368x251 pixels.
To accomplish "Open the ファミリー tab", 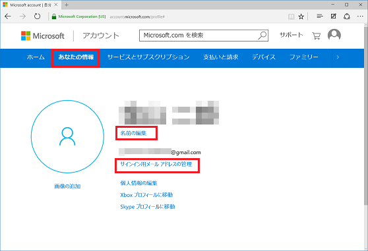I will coord(303,57).
